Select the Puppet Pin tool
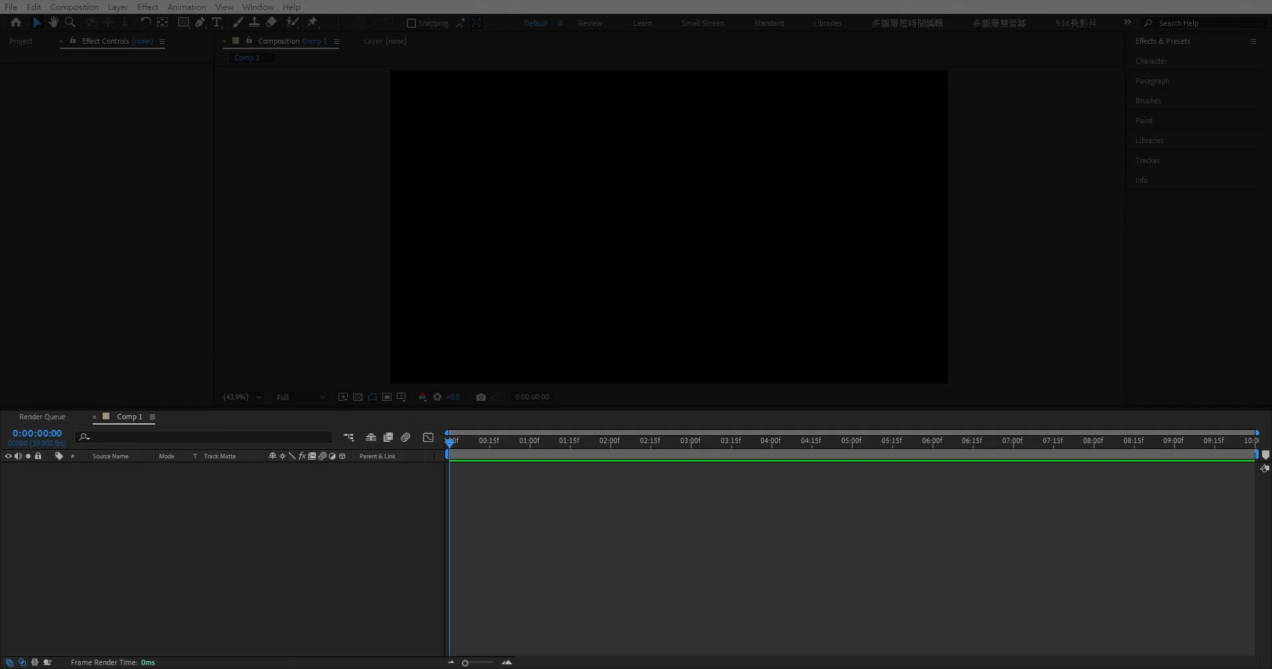This screenshot has width=1272, height=669. pyautogui.click(x=313, y=23)
